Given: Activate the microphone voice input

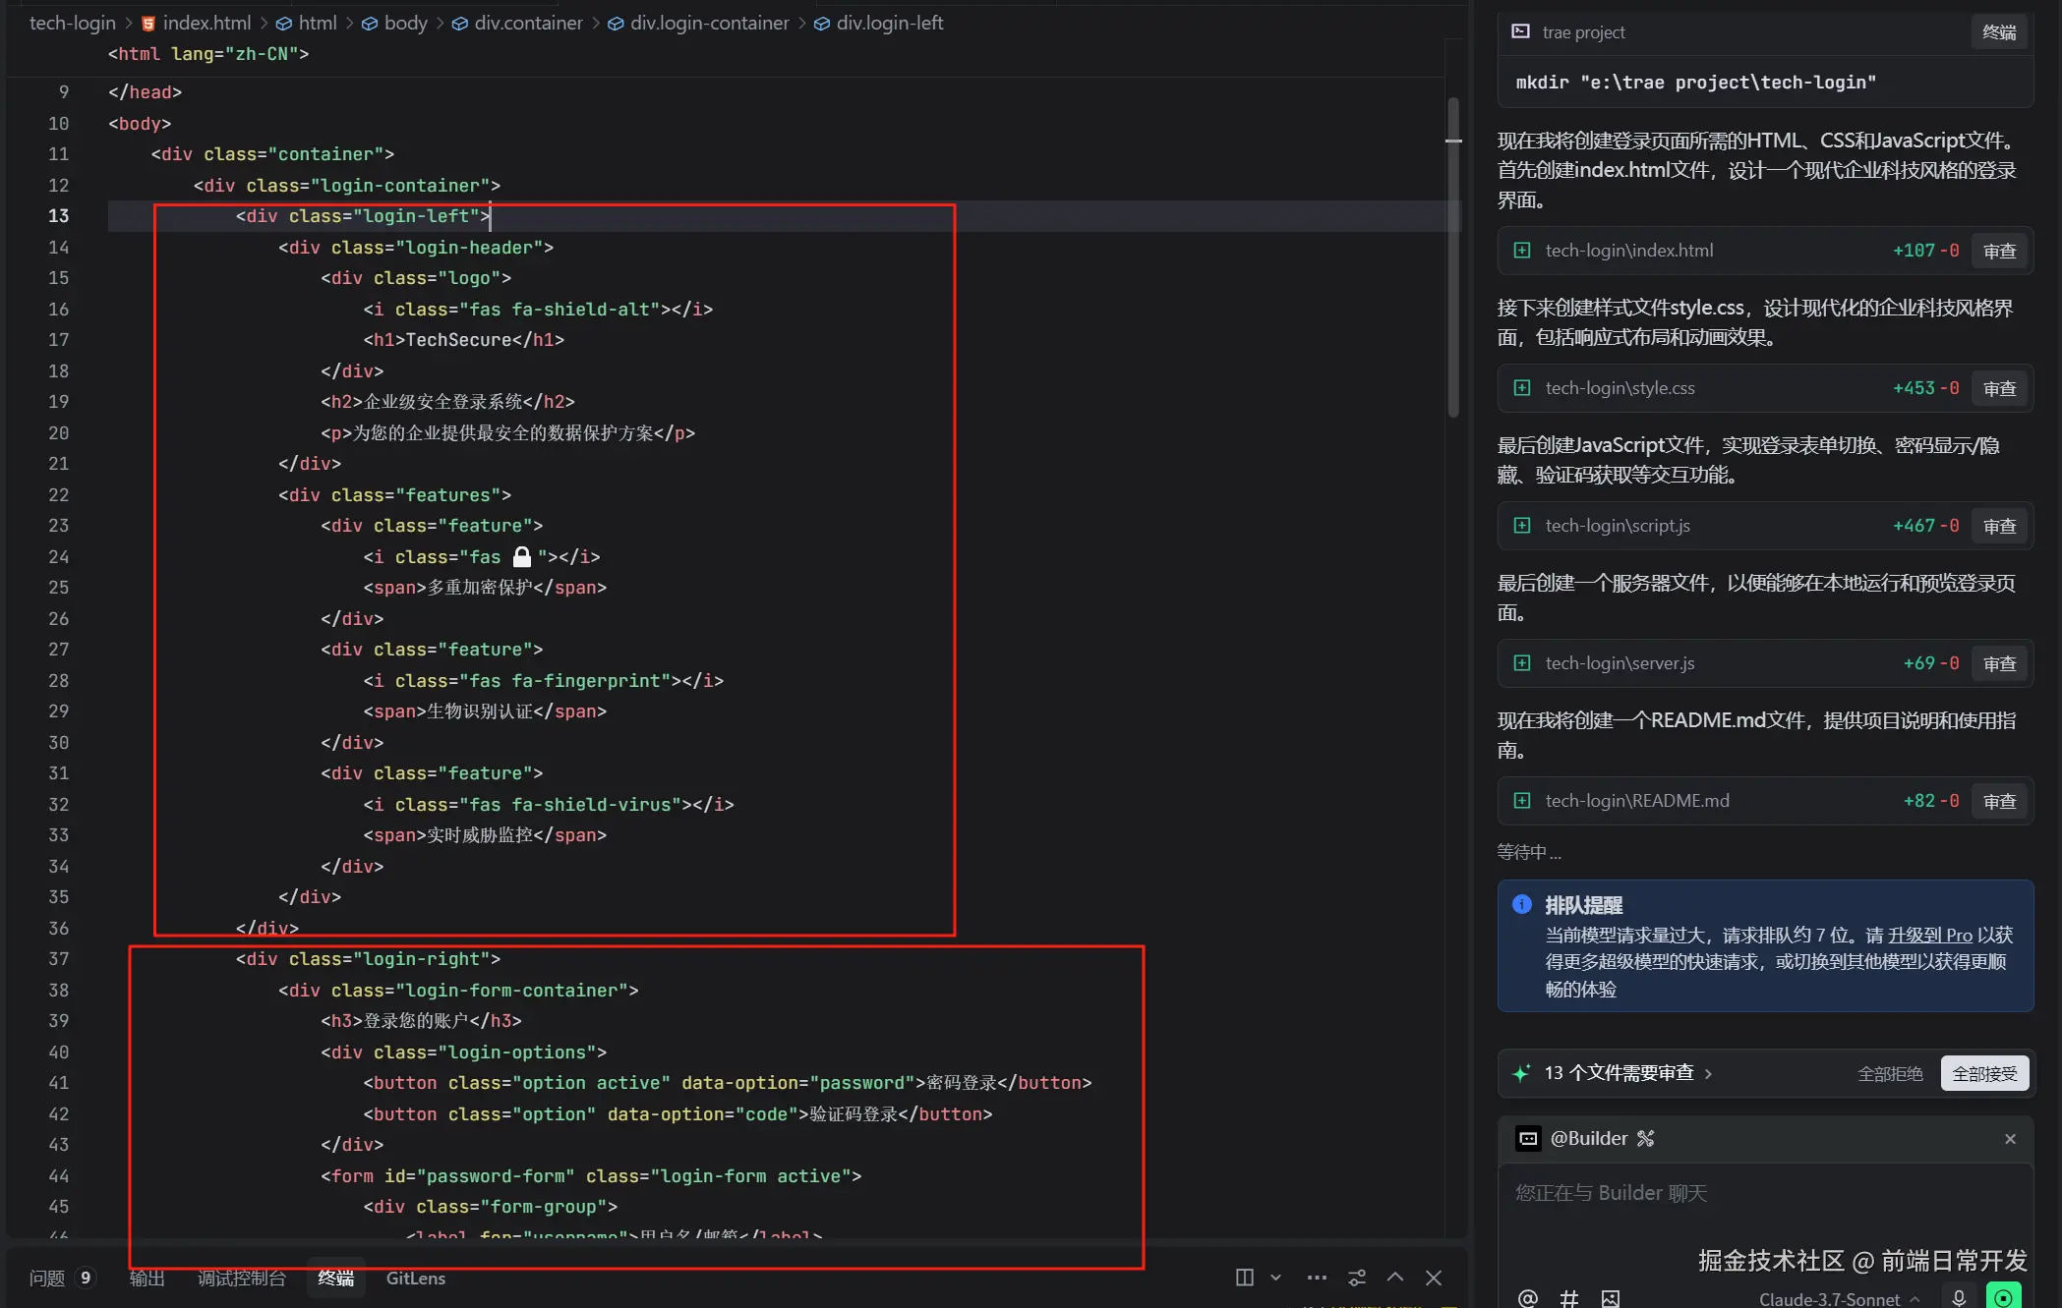Looking at the screenshot, I should (x=1958, y=1298).
